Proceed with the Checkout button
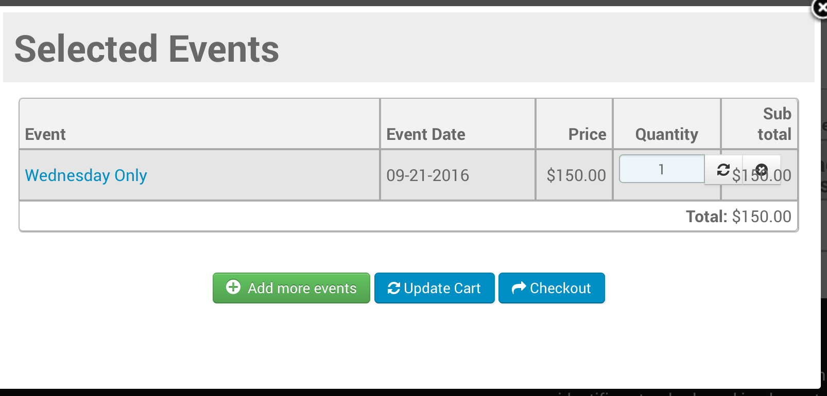Screen dimensions: 827x396 tap(552, 288)
